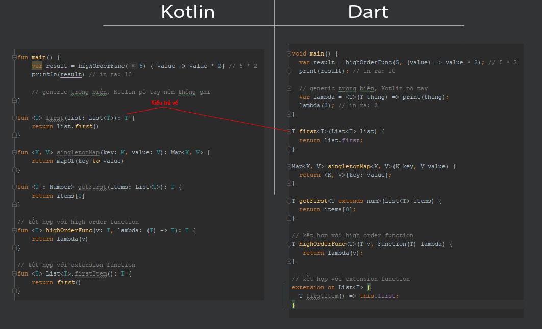Viewport: 542px width, 329px height.
Task: Fold the Kotlin highOrderFunc declaration
Action: tap(14, 230)
